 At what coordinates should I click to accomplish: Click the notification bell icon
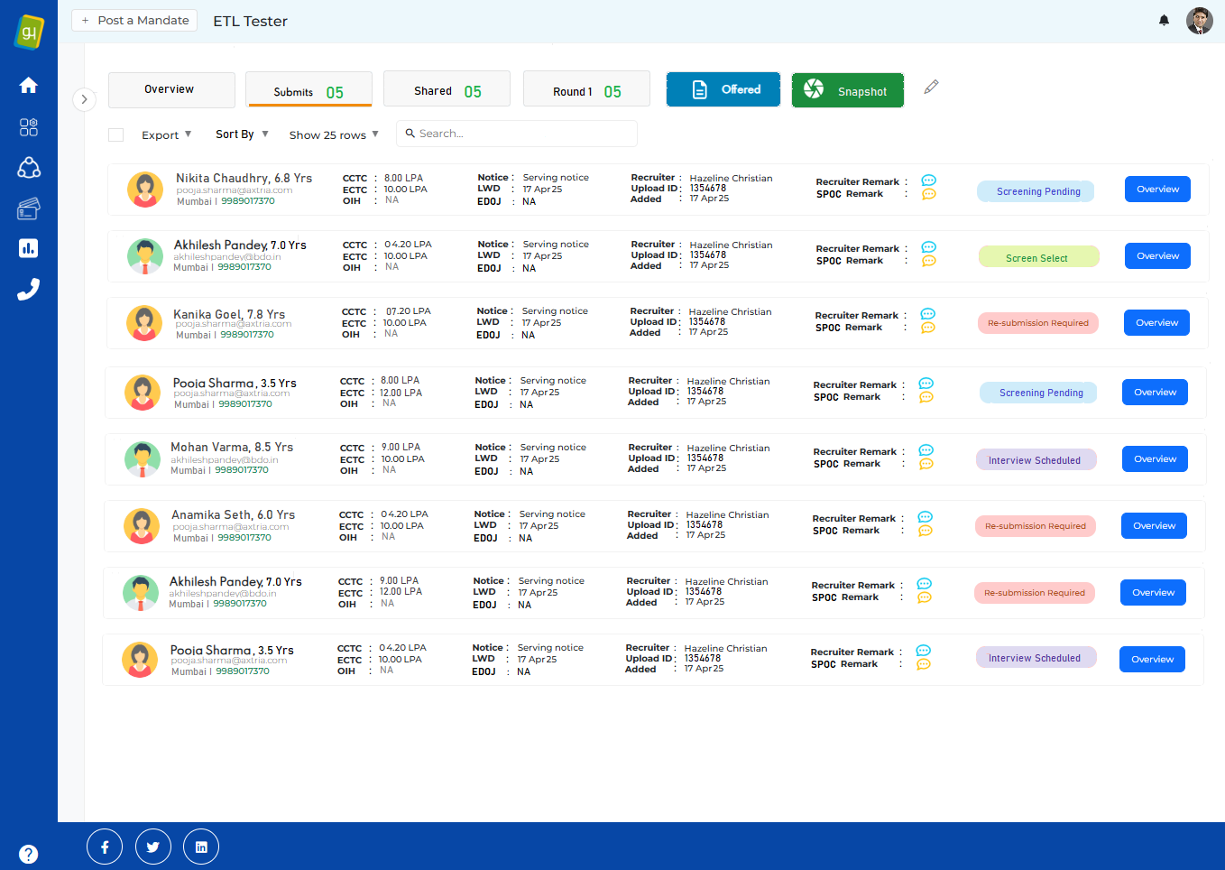click(1164, 20)
